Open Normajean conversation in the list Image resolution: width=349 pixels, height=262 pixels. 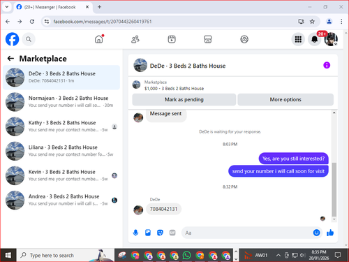coord(61,102)
